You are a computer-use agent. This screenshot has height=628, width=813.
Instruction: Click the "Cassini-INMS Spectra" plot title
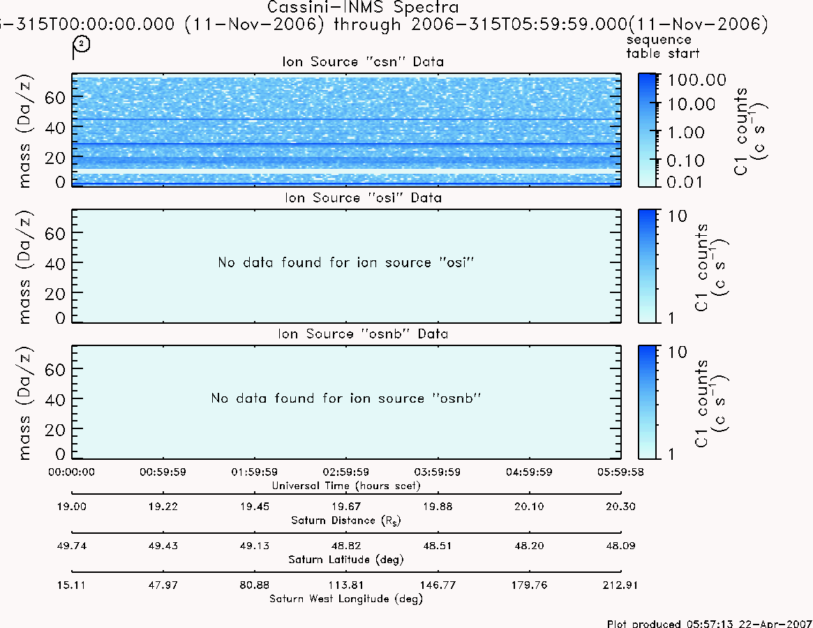pyautogui.click(x=363, y=8)
